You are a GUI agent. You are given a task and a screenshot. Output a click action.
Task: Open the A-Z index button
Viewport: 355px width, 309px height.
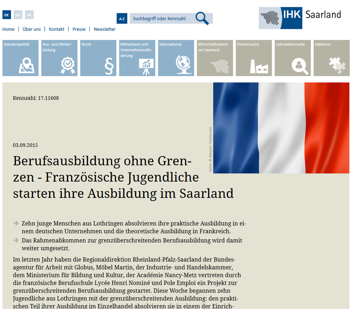coord(122,19)
